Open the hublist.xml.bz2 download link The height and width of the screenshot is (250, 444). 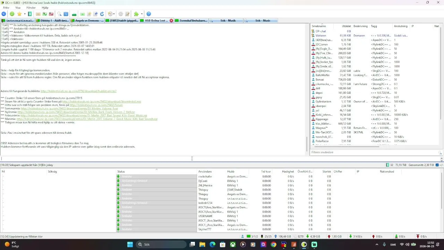click(78, 91)
